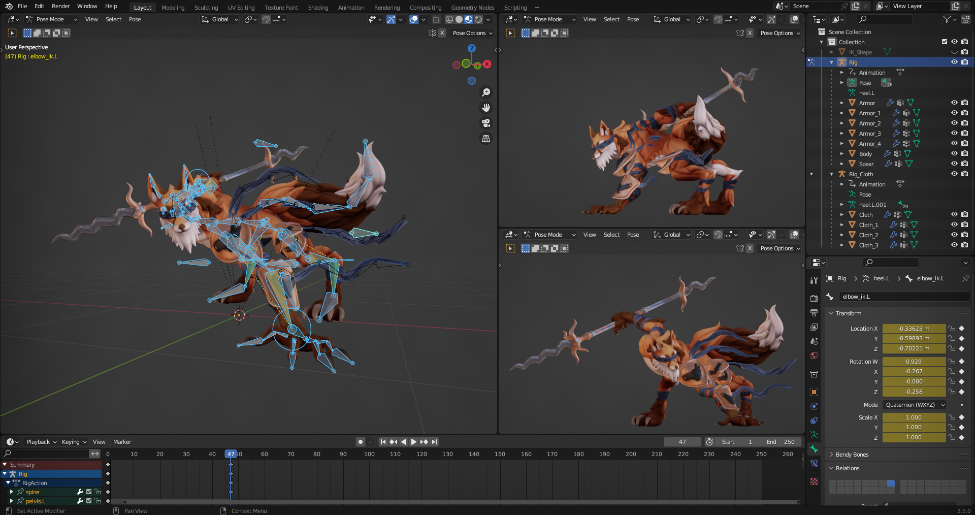This screenshot has height=515, width=975.
Task: Toggle X-ray in main viewport header
Action: point(436,19)
